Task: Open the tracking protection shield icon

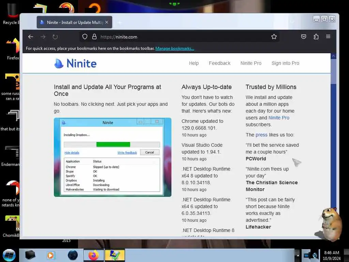Action: (85, 37)
